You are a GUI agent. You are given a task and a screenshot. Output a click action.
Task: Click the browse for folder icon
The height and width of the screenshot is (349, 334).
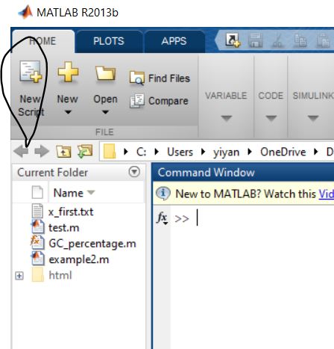(85, 152)
